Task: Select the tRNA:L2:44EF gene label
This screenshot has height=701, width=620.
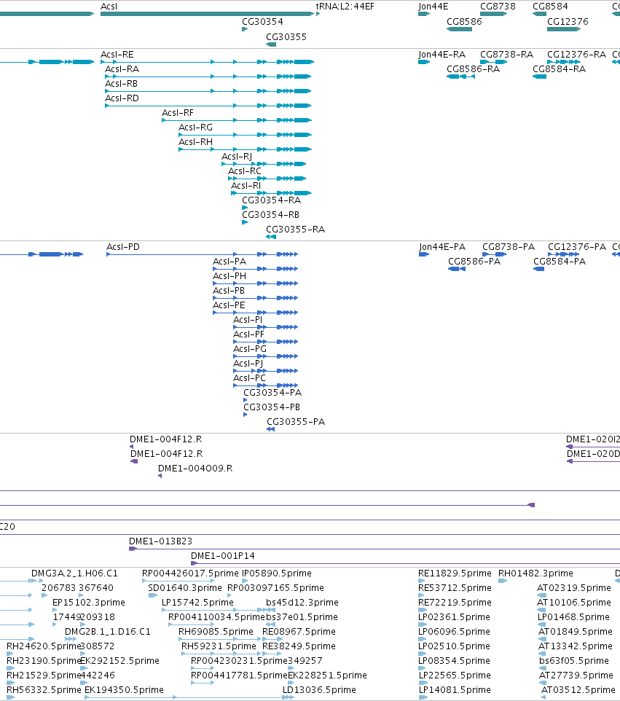Action: pyautogui.click(x=345, y=7)
